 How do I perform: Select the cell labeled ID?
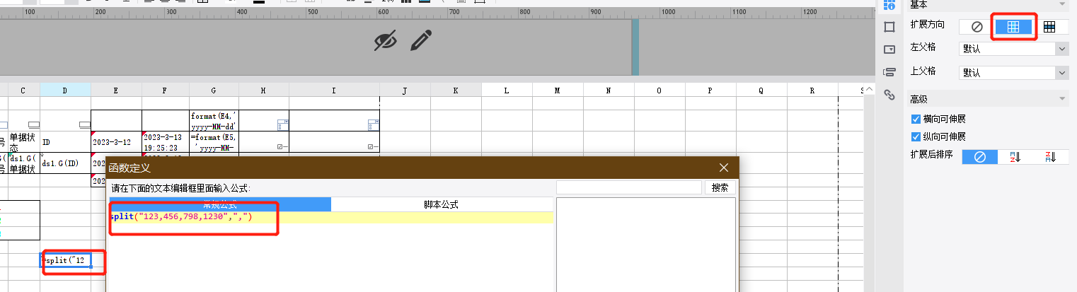[x=65, y=141]
